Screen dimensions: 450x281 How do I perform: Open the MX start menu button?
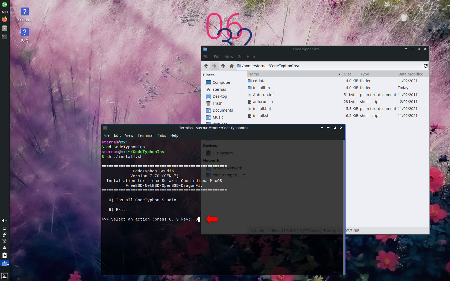pos(5,276)
